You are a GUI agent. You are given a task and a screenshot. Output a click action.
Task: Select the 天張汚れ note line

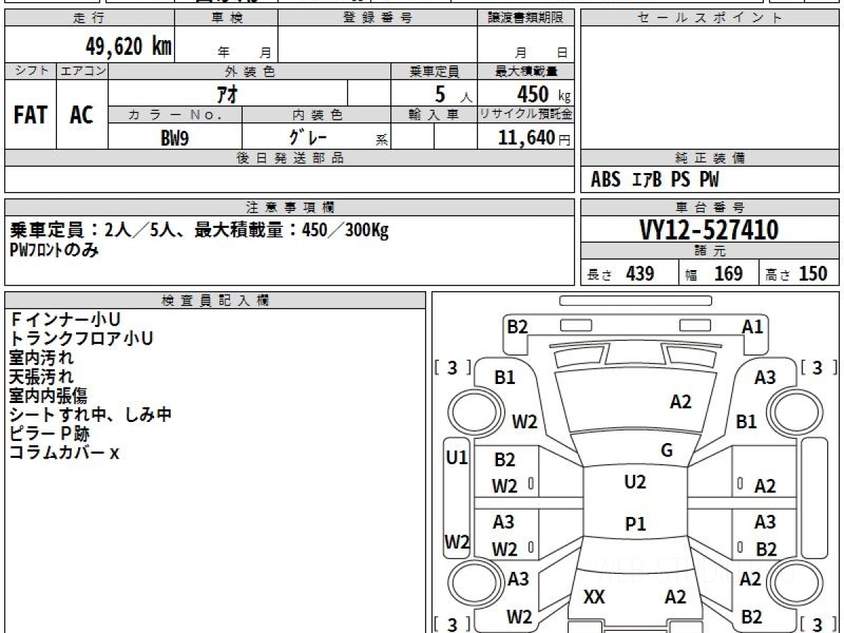41,377
